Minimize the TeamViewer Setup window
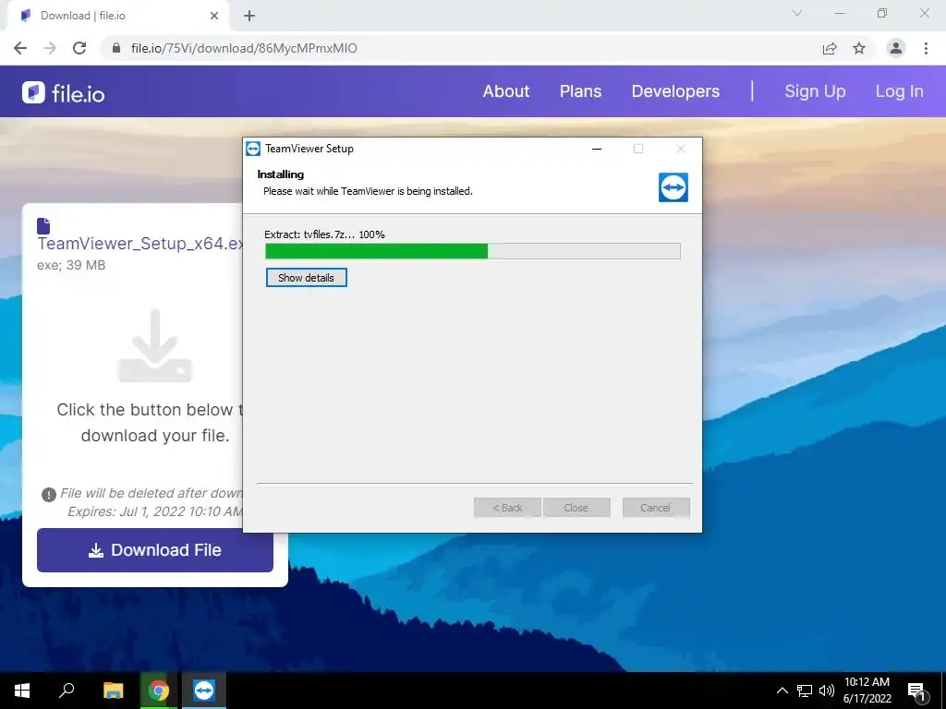This screenshot has height=709, width=946. pos(597,149)
